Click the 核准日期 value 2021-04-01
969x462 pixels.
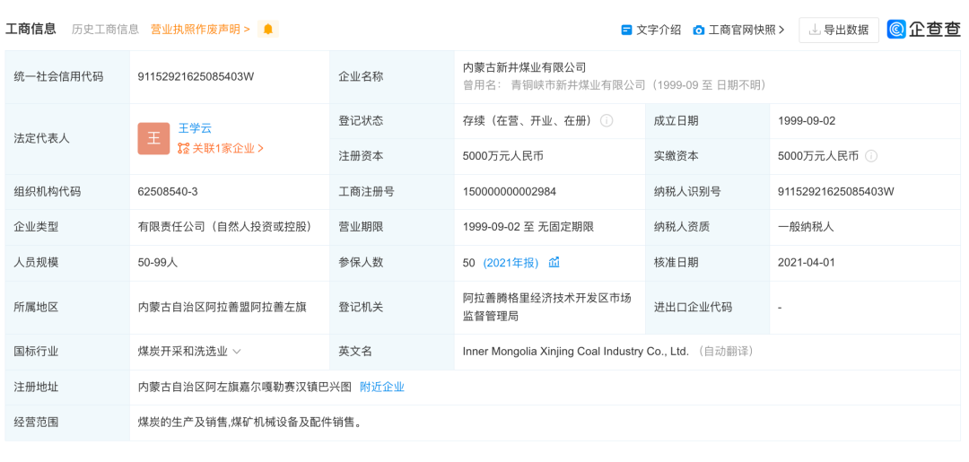807,263
